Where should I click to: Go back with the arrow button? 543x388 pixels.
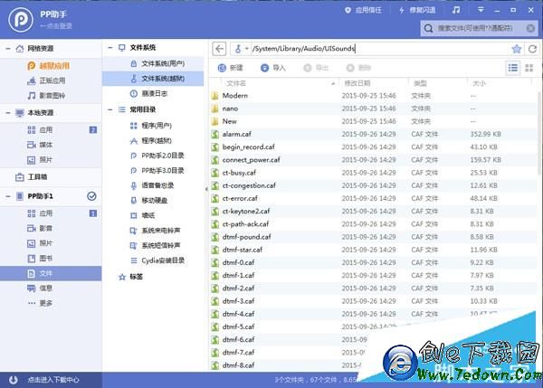219,49
